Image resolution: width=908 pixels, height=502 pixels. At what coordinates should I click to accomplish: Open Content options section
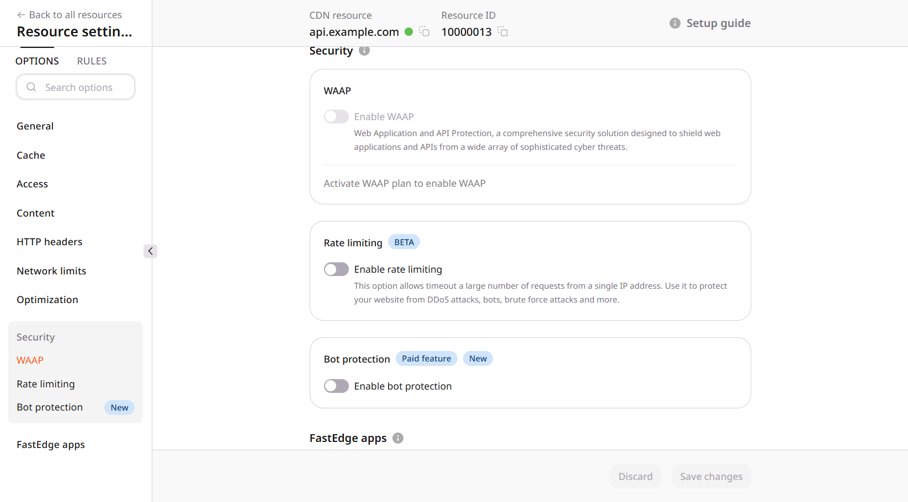35,213
